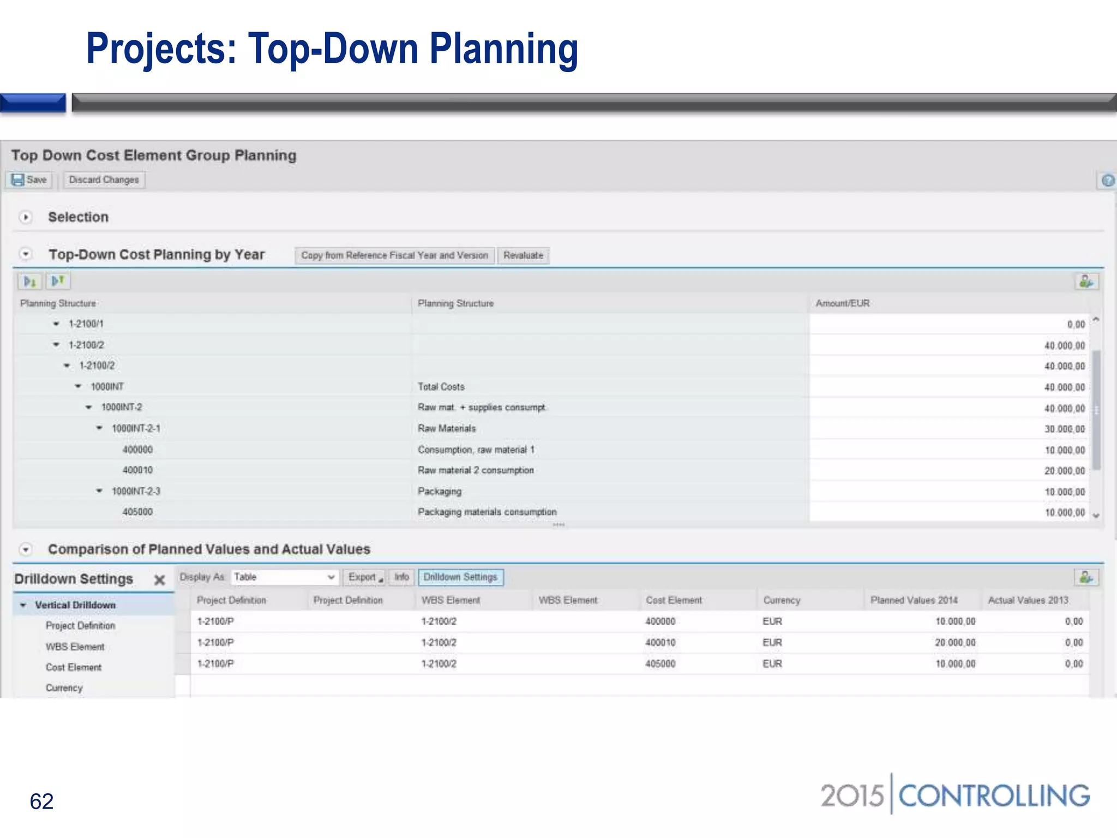Click amount field for Raw material 2 consumption
1117x838 pixels.
tap(950, 470)
